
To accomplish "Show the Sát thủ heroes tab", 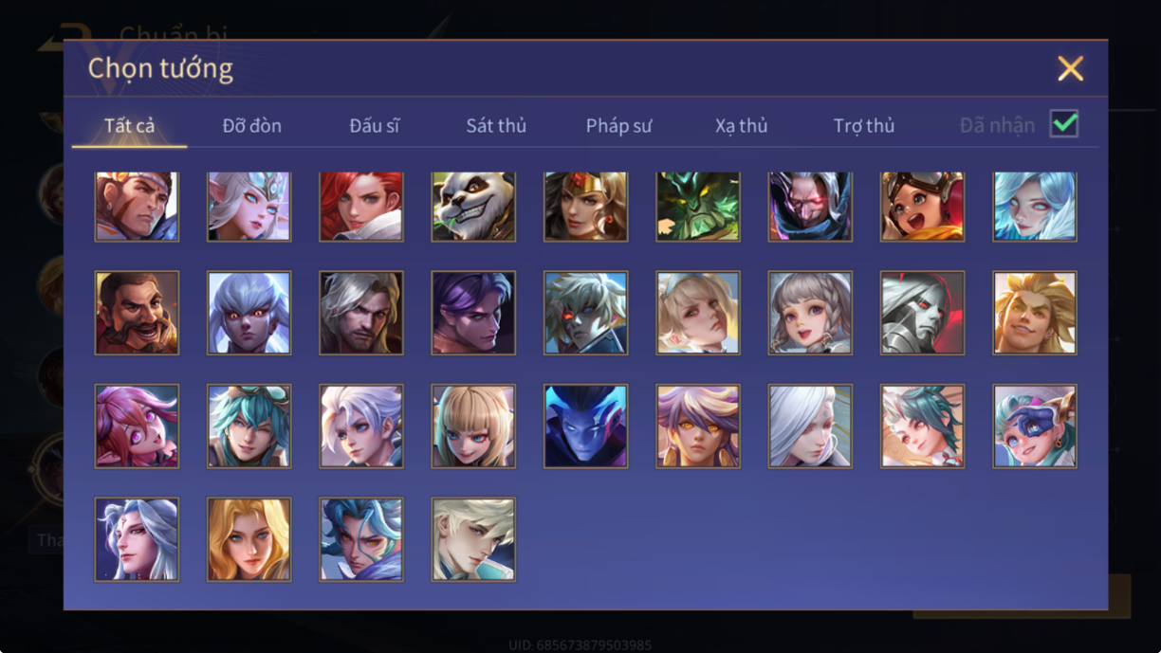I will 496,125.
